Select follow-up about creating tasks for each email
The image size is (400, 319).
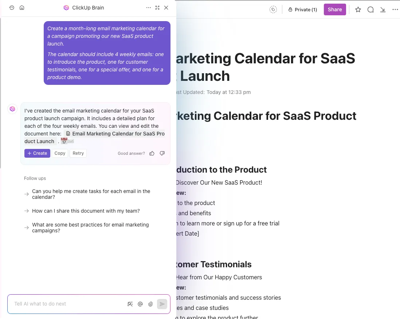click(x=91, y=194)
